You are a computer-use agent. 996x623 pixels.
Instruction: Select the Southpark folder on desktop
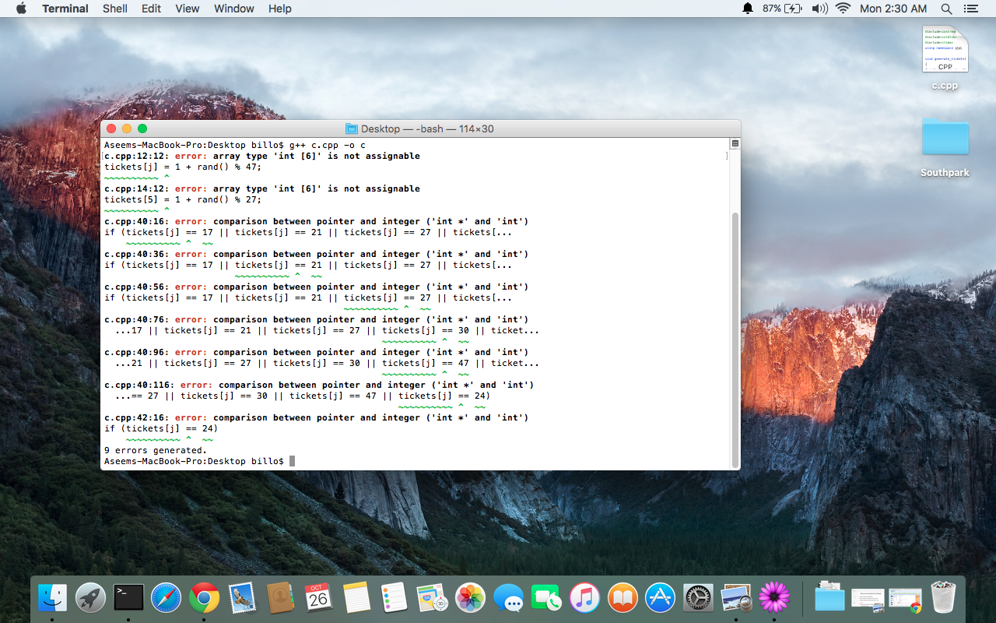(945, 146)
